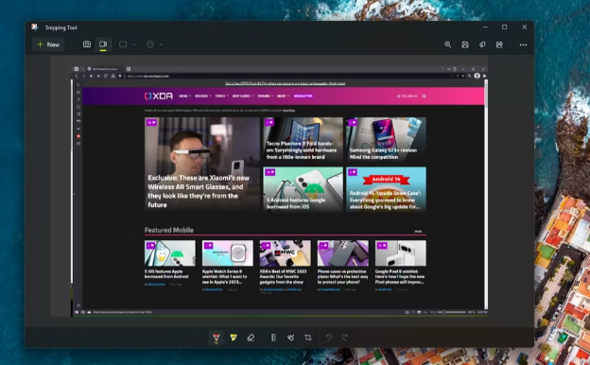Screen dimensions: 590x365
Task: Open the NEWS menu in XDA header
Action: pyautogui.click(x=184, y=96)
